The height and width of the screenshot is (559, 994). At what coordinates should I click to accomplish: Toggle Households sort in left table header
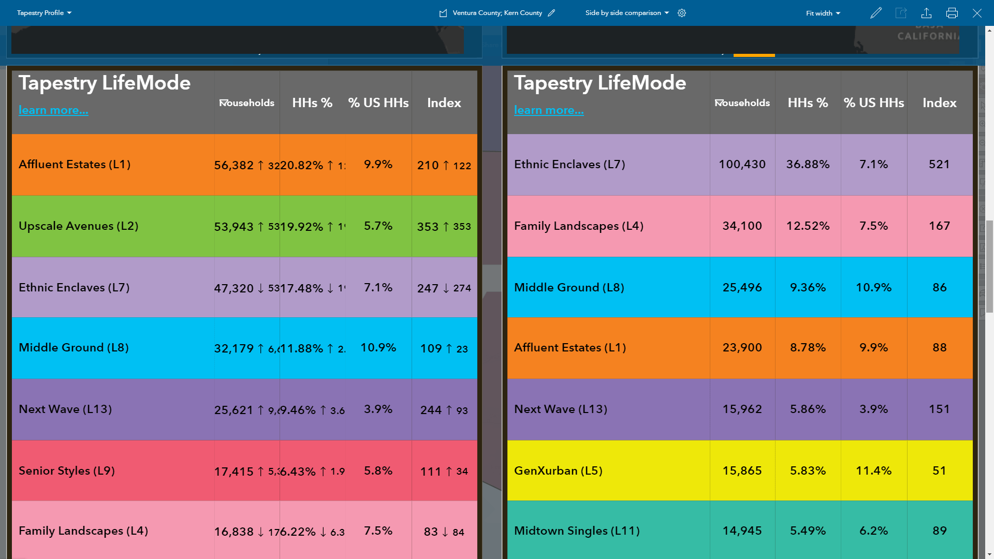(x=246, y=103)
